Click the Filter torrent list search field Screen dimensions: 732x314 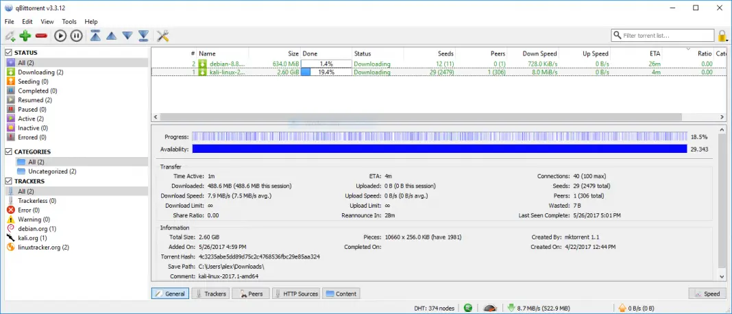click(663, 36)
